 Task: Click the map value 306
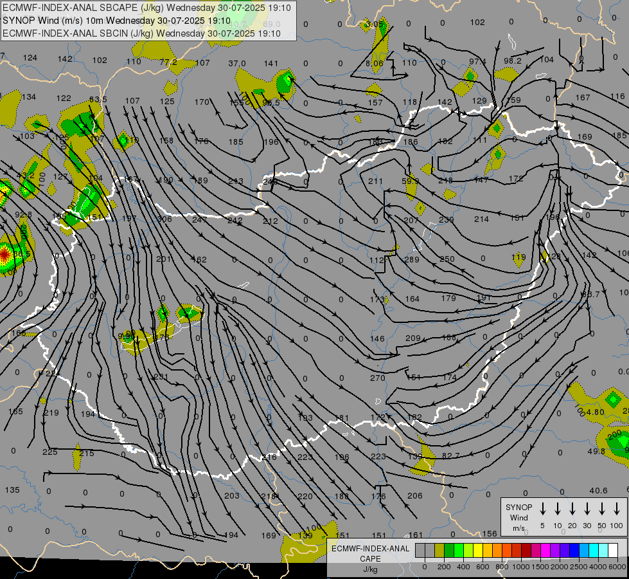pyautogui.click(x=164, y=219)
